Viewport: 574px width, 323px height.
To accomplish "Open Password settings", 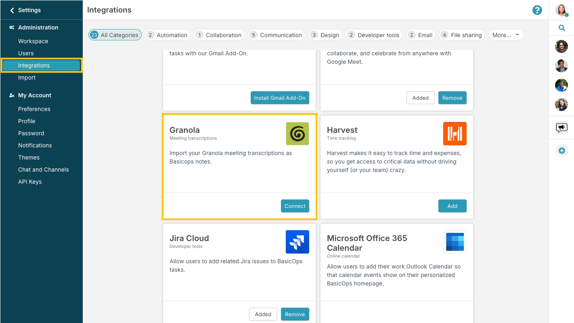I will click(x=31, y=133).
